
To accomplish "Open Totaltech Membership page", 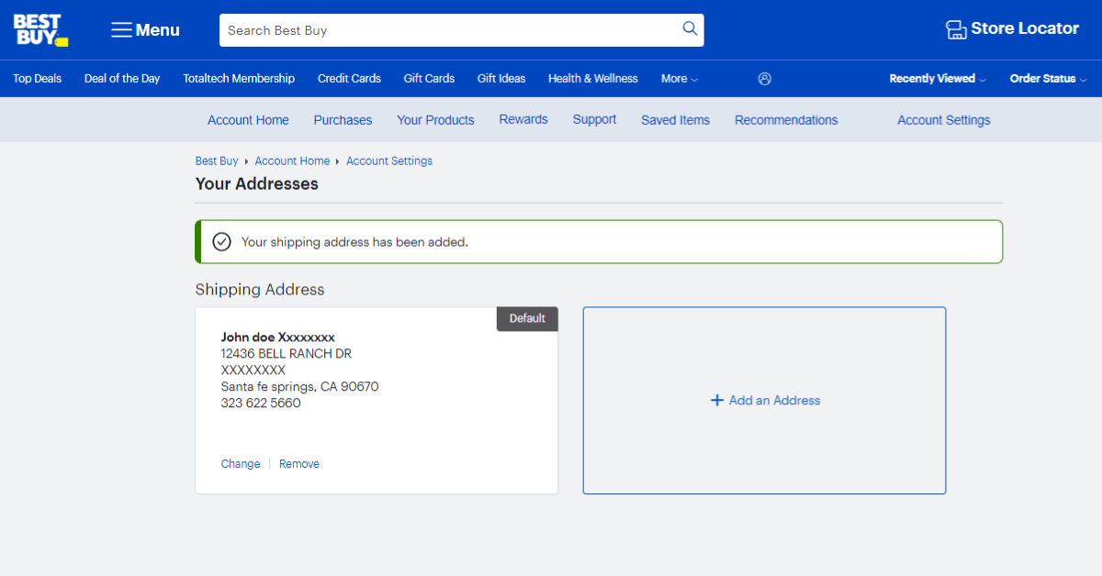I will click(239, 79).
